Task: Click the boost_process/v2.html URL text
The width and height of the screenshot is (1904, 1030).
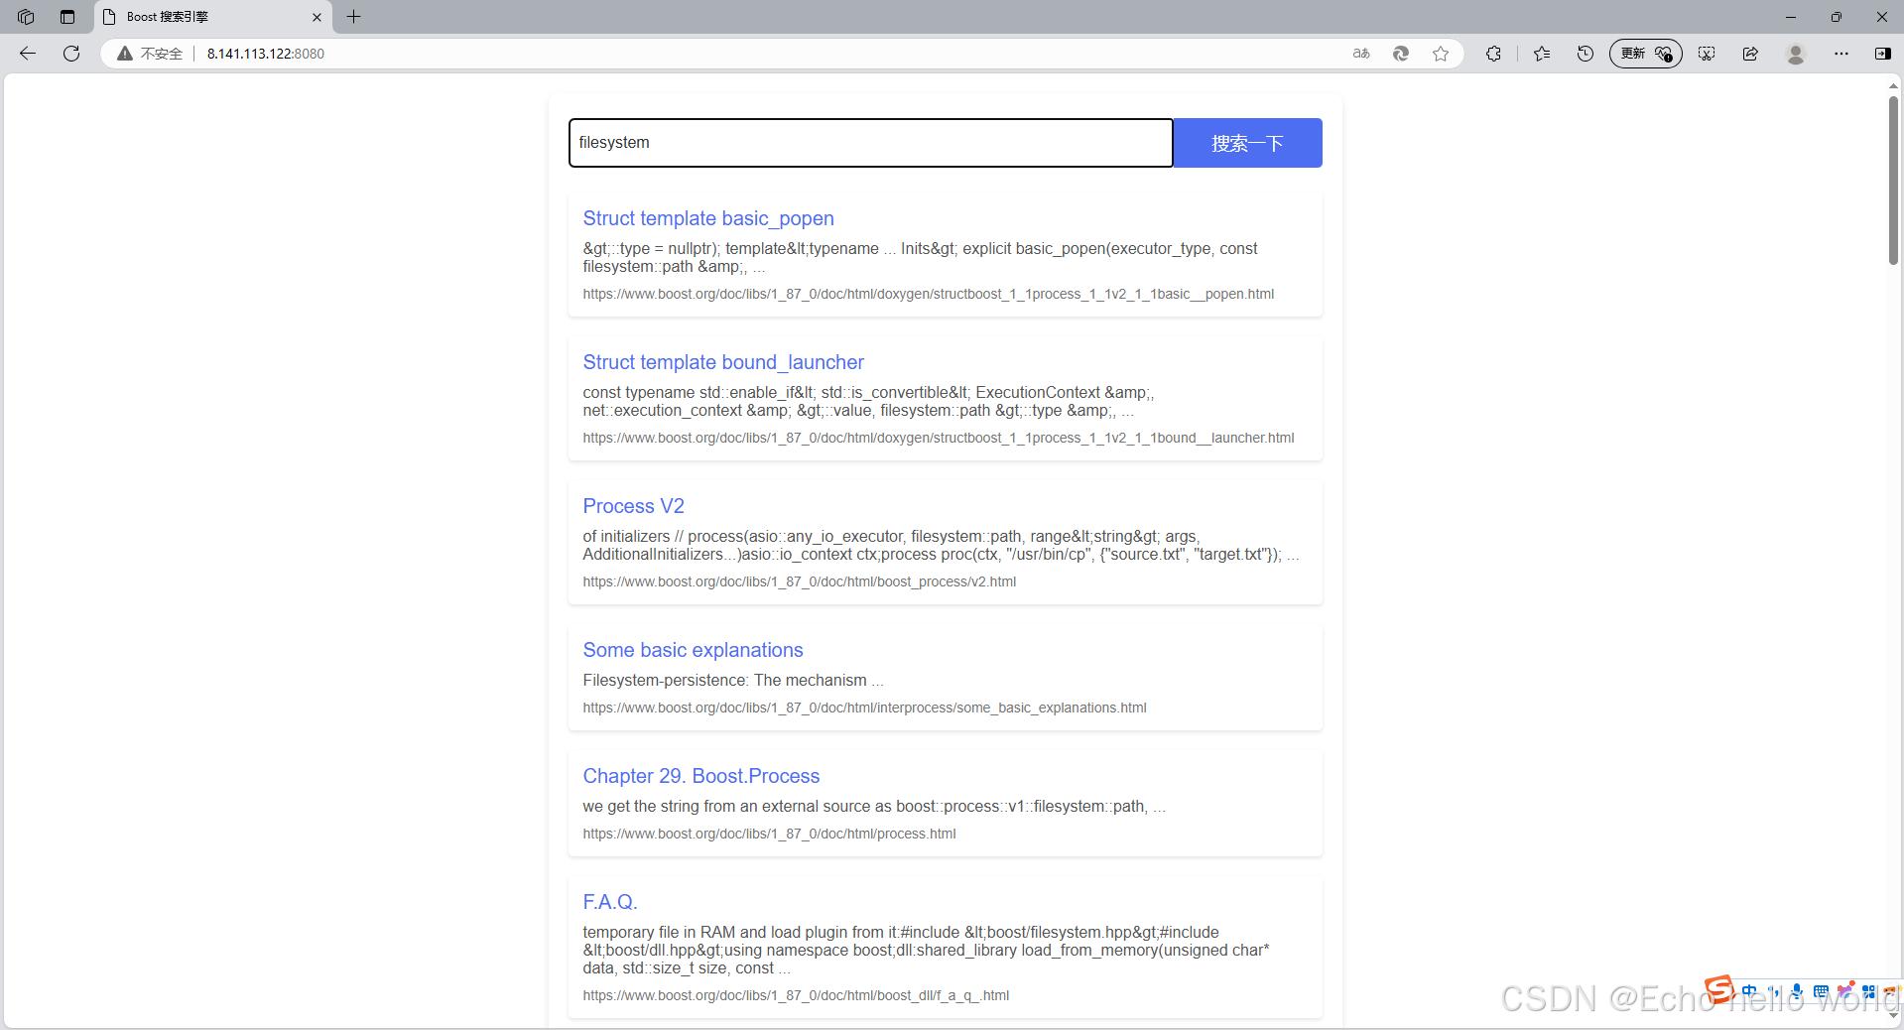Action: pyautogui.click(x=800, y=581)
